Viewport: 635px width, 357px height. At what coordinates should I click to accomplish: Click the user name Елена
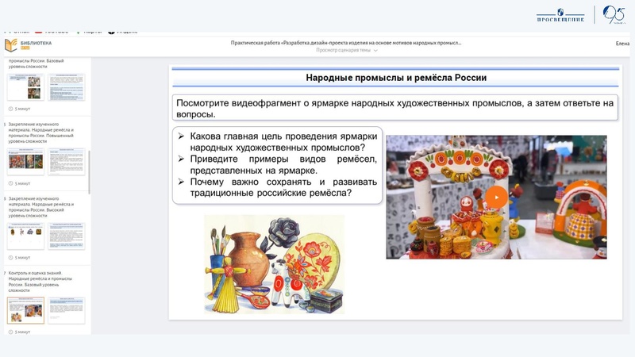pos(622,44)
